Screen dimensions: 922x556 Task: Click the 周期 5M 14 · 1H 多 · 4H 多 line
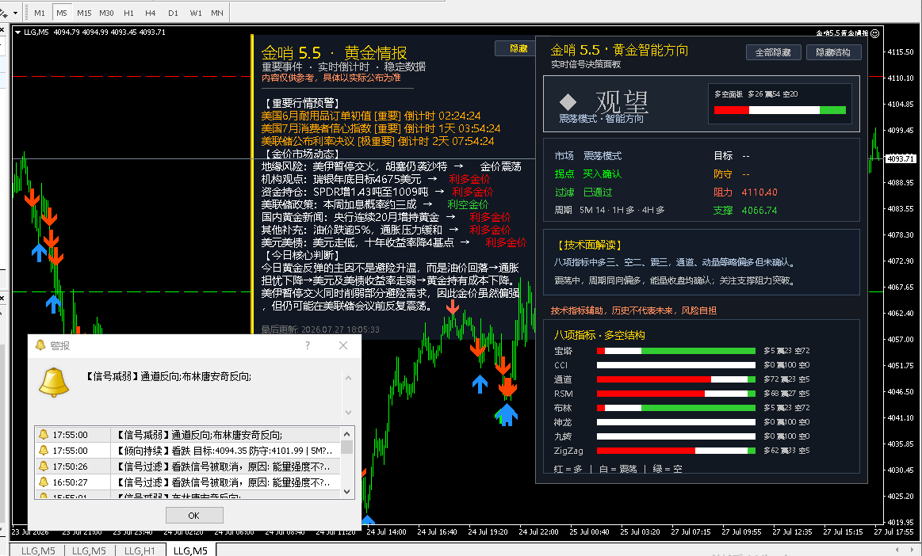point(610,210)
